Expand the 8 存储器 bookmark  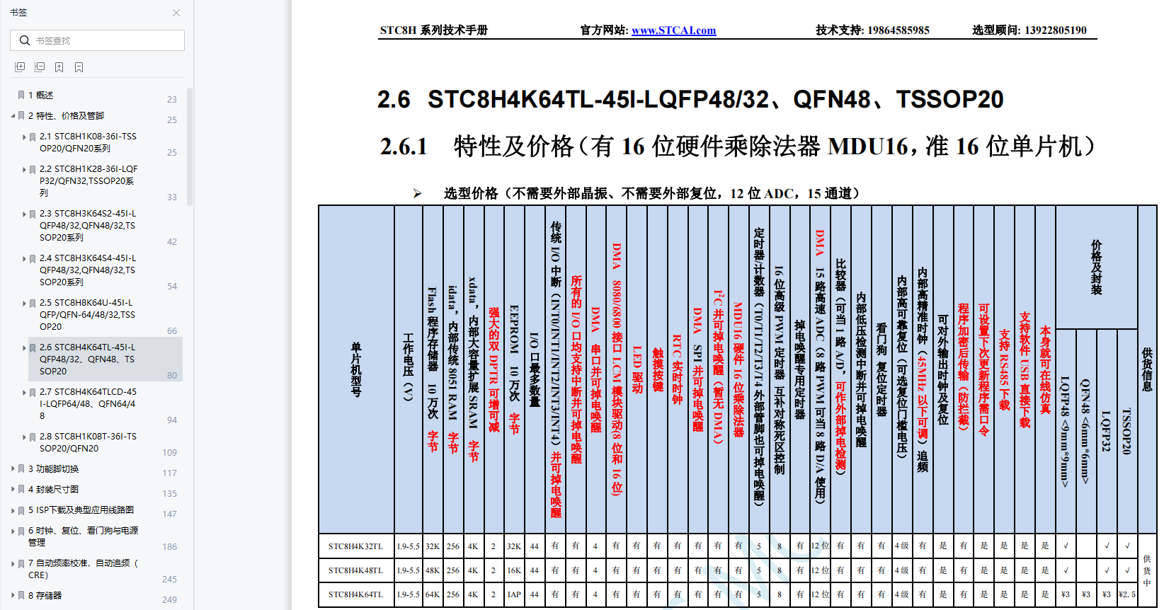[x=13, y=595]
